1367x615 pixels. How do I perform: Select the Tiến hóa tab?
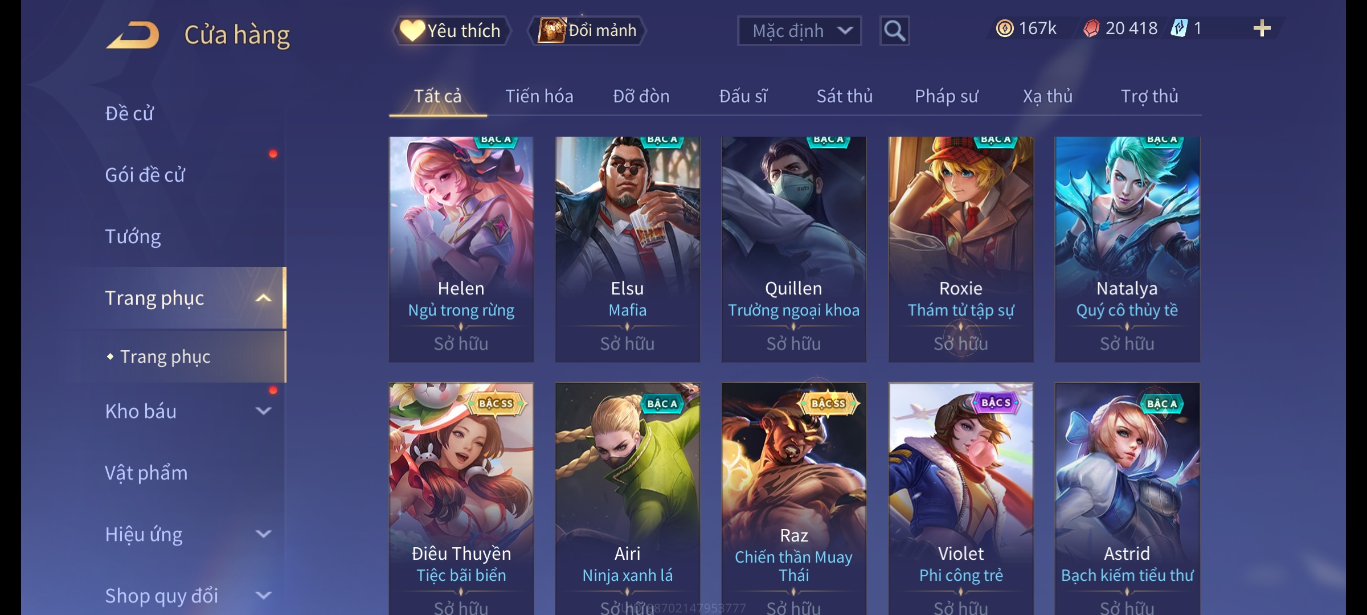click(x=539, y=96)
